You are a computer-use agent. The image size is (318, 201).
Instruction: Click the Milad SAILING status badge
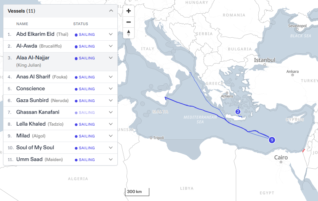click(x=85, y=136)
